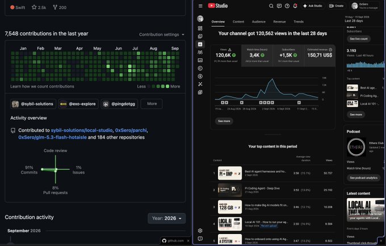Switch to the Revenue analytics tab
Image resolution: width=386 pixels, height=246 pixels.
pyautogui.click(x=279, y=22)
